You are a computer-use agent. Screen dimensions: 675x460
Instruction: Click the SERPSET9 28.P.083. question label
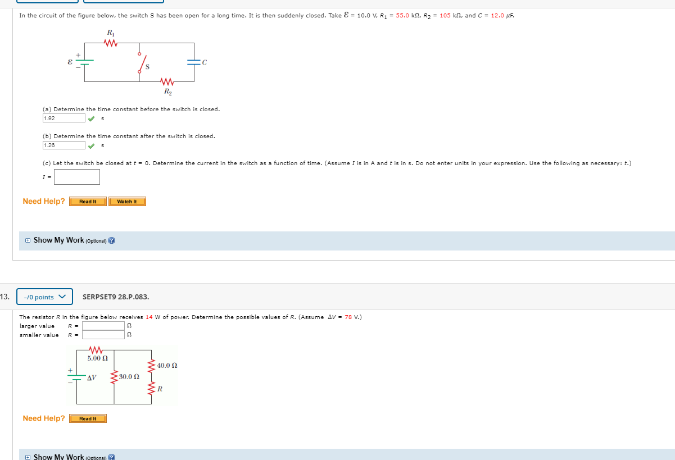[116, 297]
